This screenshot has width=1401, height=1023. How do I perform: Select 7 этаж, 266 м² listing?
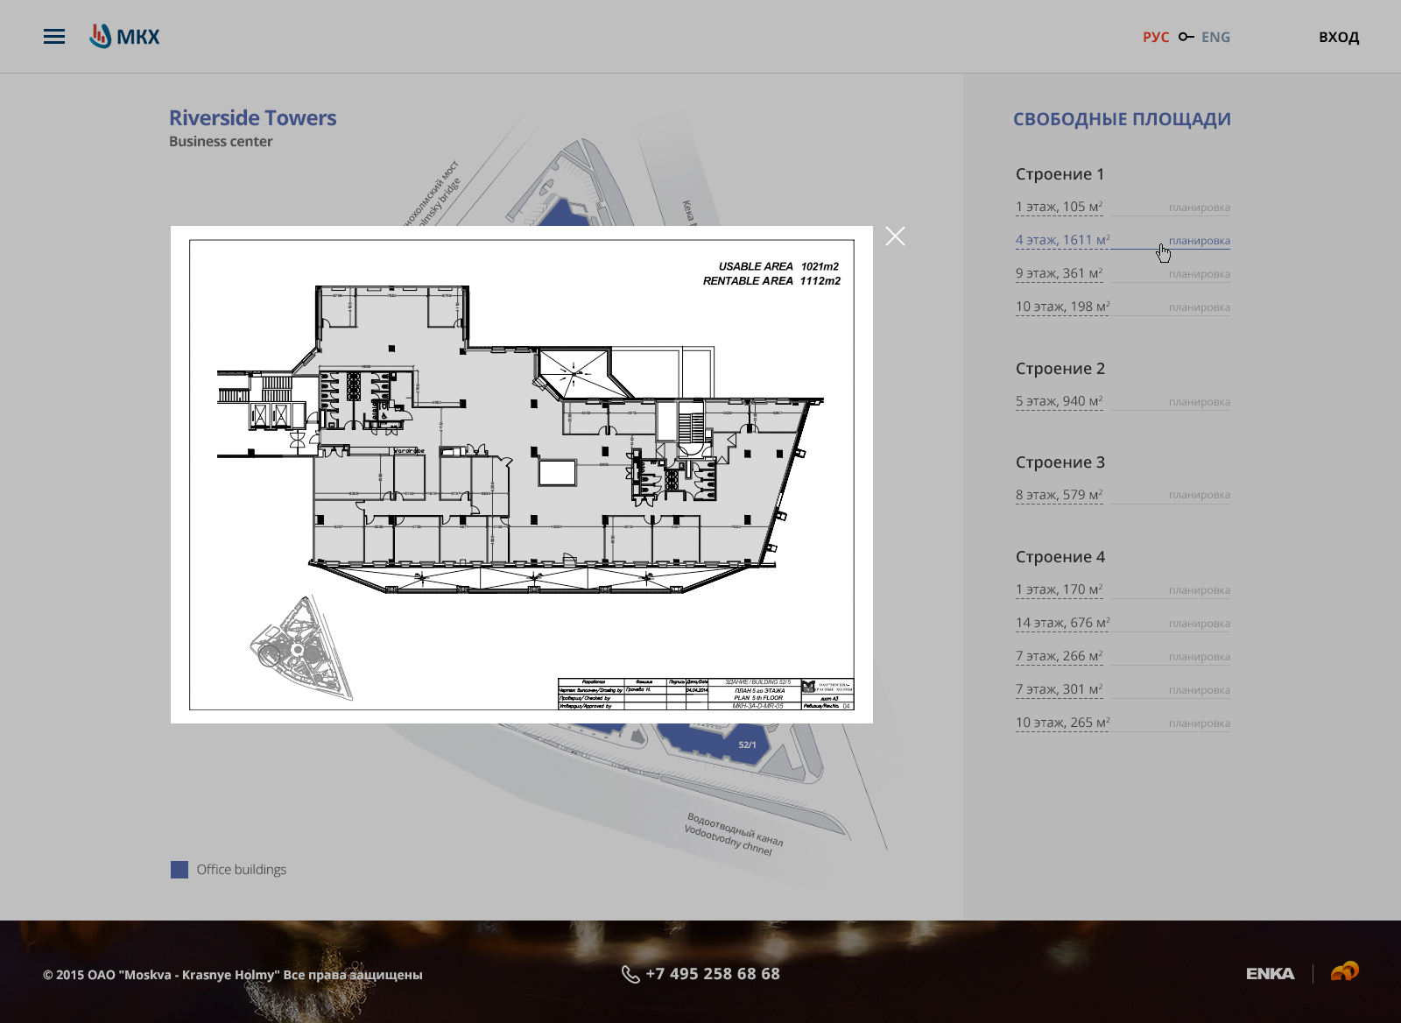coord(1059,656)
